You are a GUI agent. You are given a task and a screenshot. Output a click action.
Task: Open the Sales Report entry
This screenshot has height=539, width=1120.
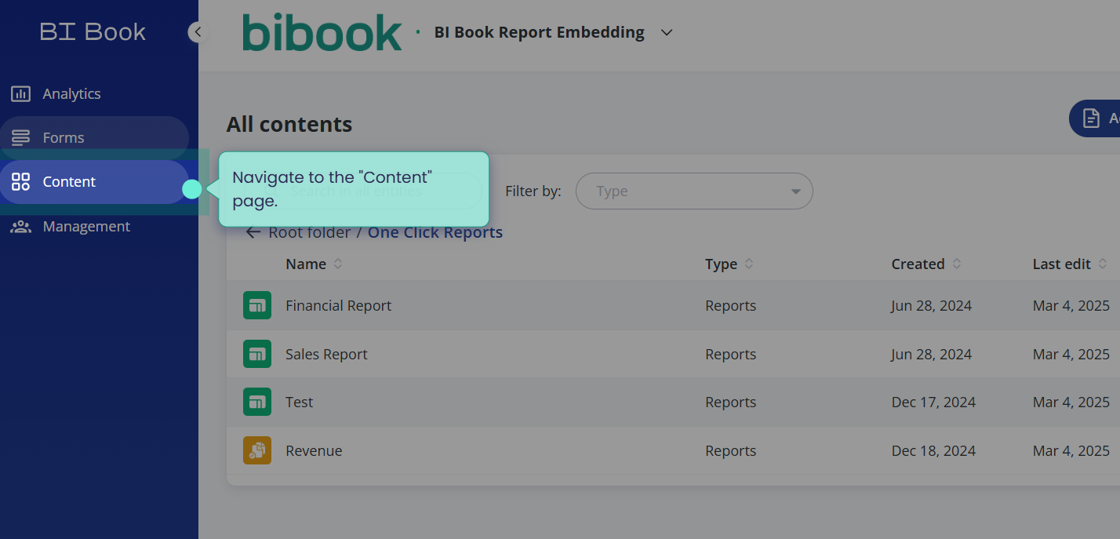coord(326,354)
